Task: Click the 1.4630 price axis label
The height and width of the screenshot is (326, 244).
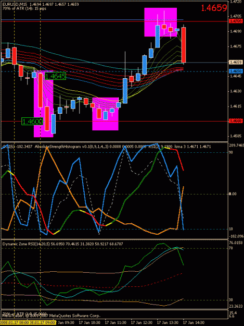Action: [x=236, y=91]
